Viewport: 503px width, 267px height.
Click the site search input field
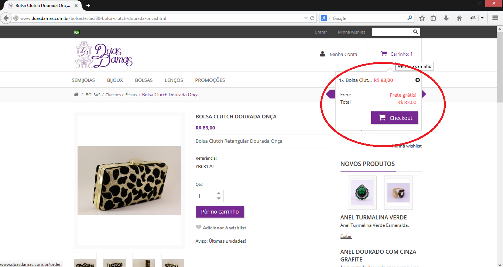(392, 32)
